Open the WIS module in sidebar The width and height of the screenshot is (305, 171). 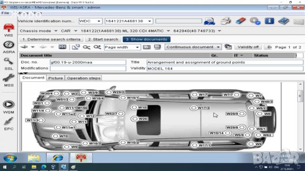point(9,30)
